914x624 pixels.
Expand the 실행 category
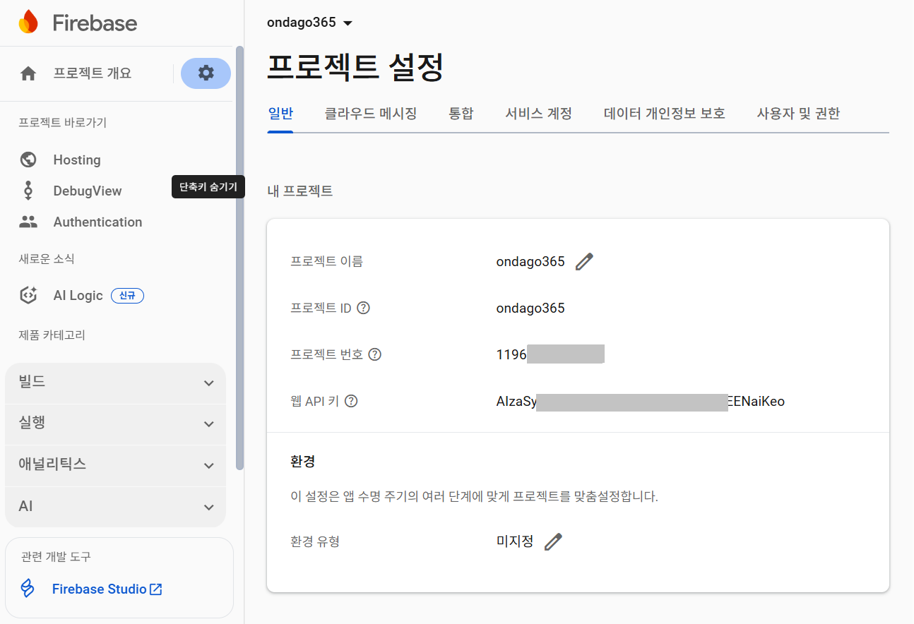tap(115, 424)
